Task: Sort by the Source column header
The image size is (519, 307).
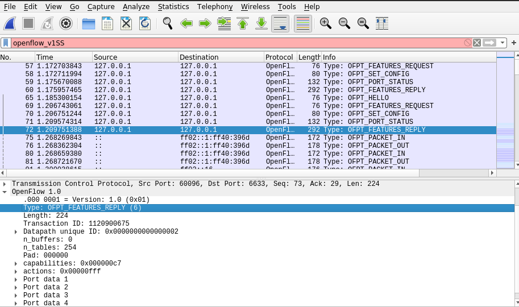Action: (135, 57)
